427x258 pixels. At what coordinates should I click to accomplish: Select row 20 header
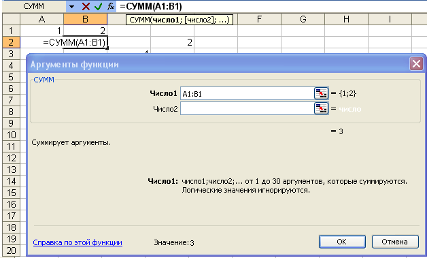pos(11,251)
